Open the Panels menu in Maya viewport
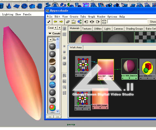Image resolution: width=156 pixels, height=130 pixels. coord(27,14)
